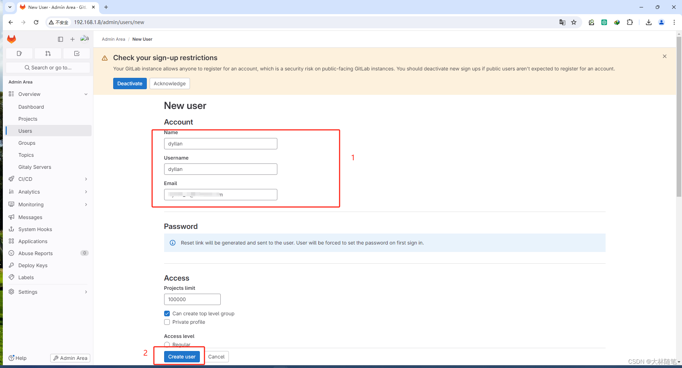Screen dimensions: 682x368
Task: Click the Deactivate button in the warning banner
Action: click(x=130, y=83)
